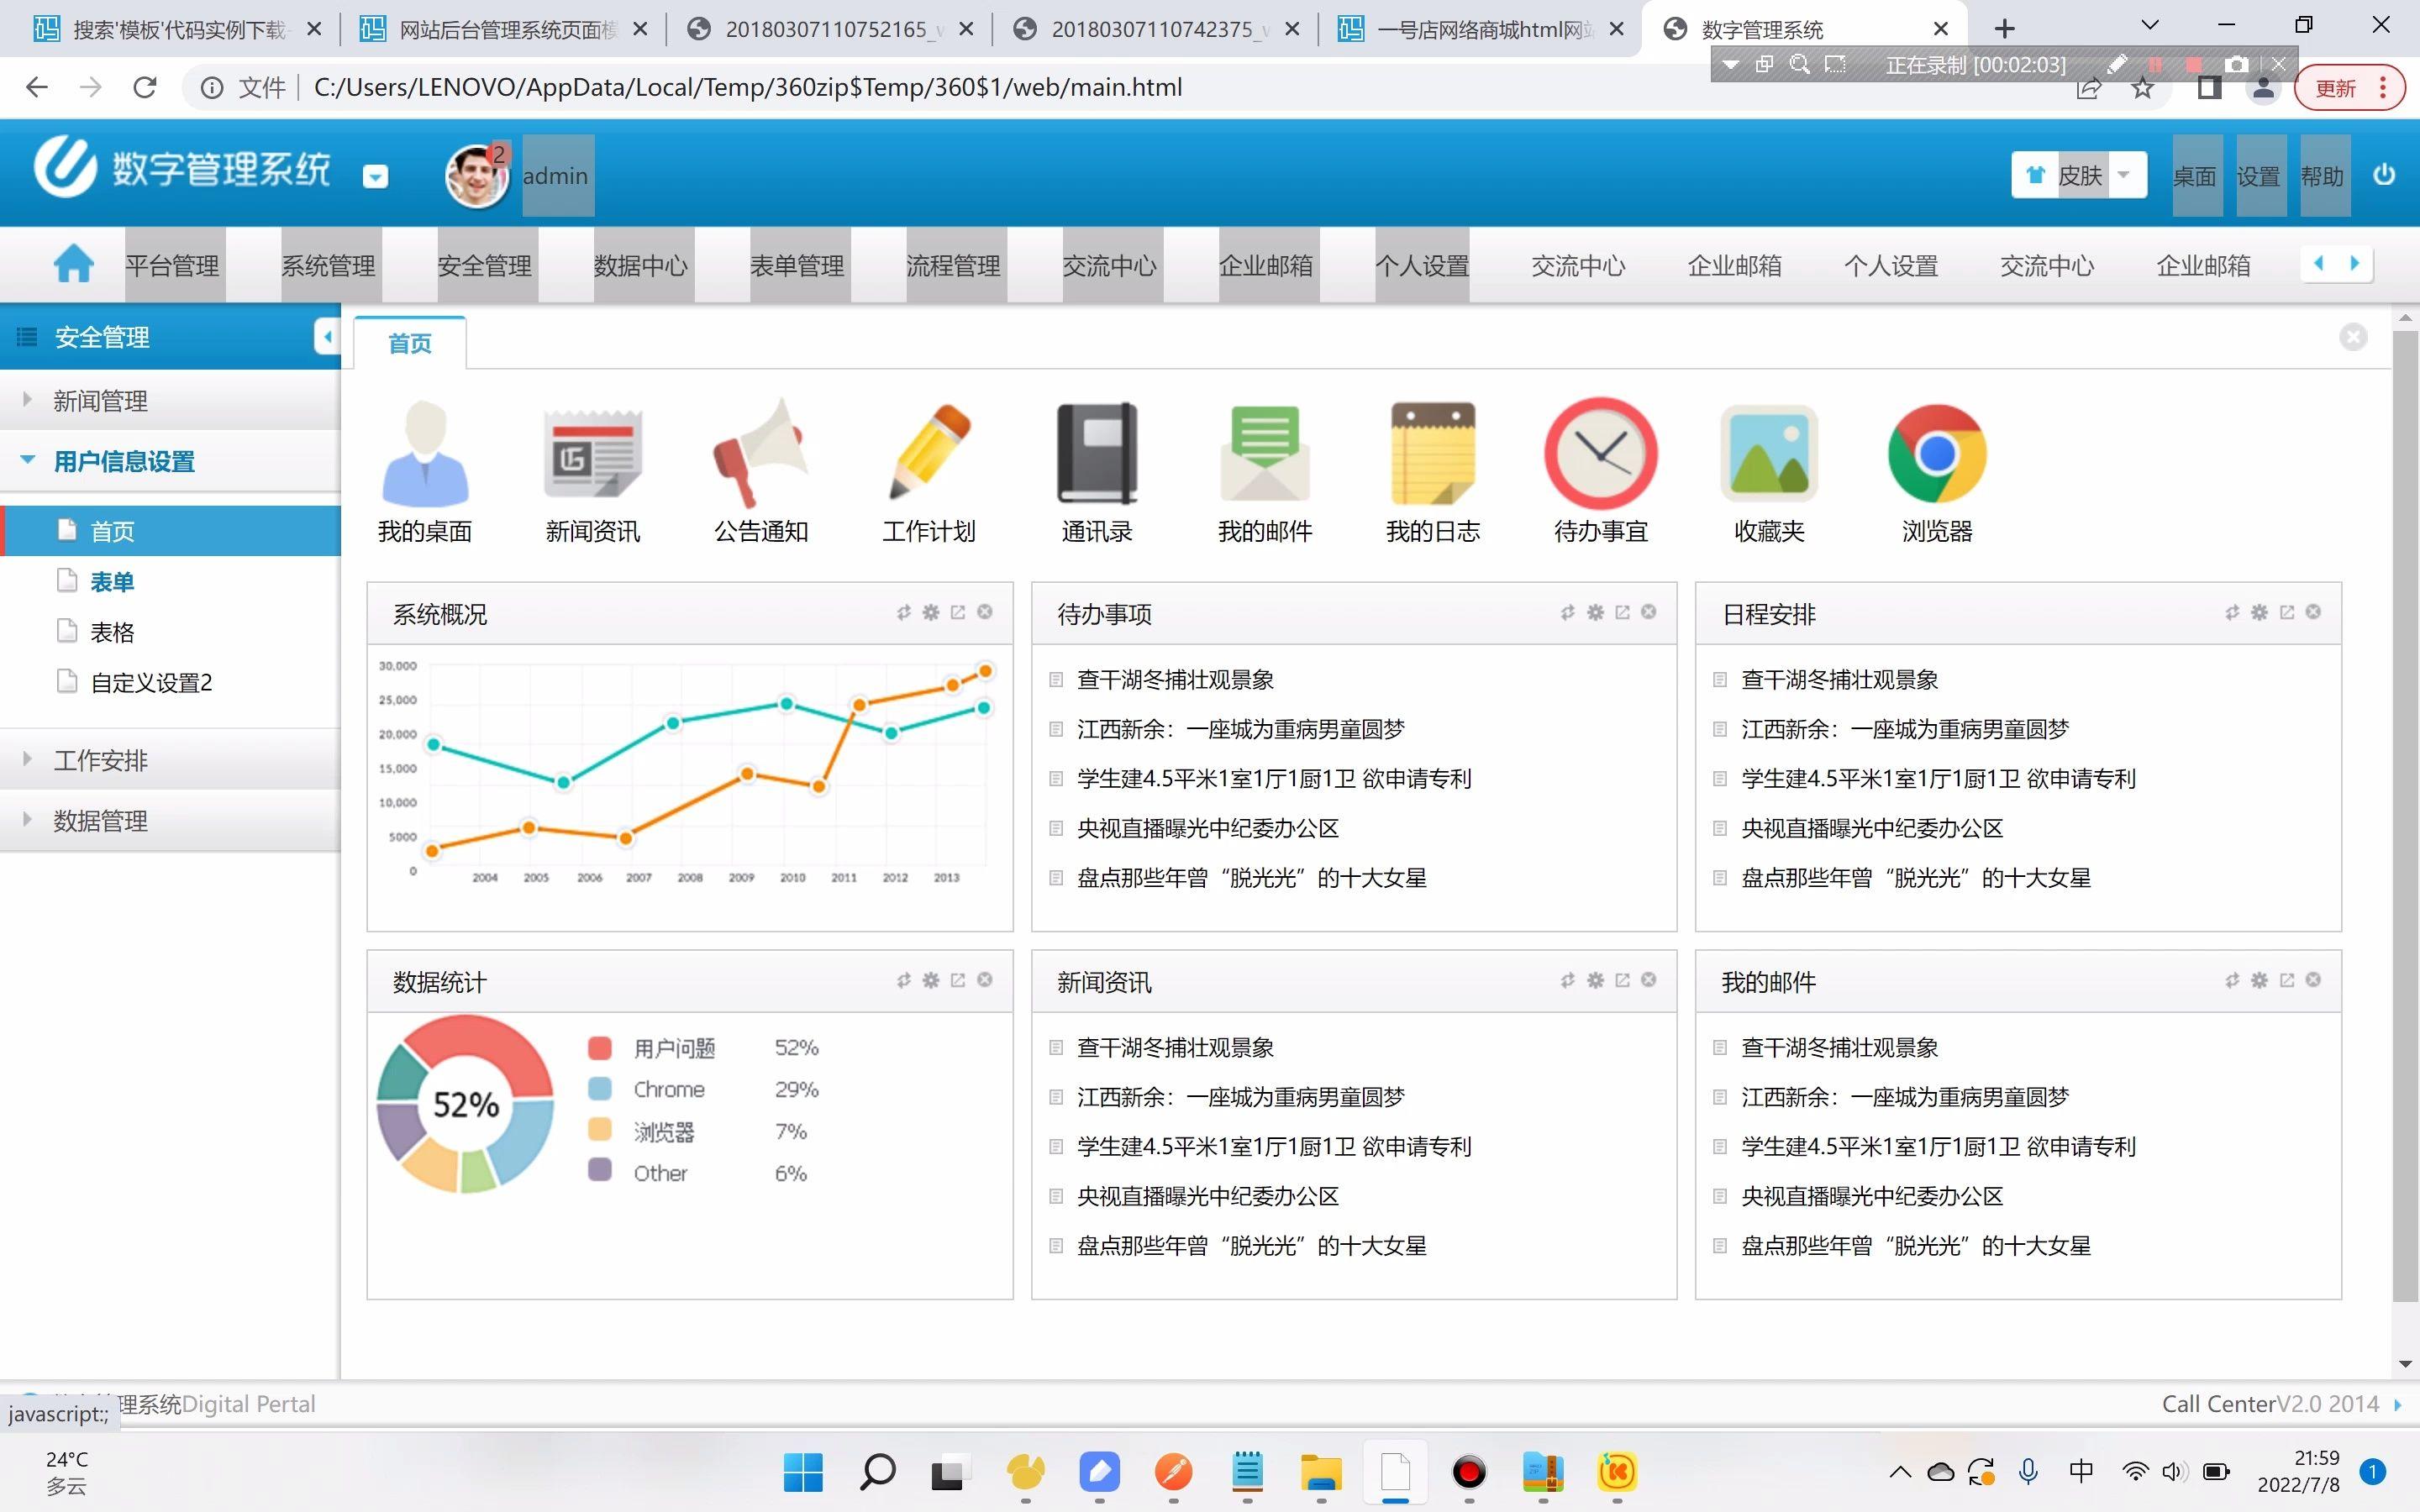Collapse the 用户信息设置 sidebar section
2420x1512 pixels.
pyautogui.click(x=170, y=461)
